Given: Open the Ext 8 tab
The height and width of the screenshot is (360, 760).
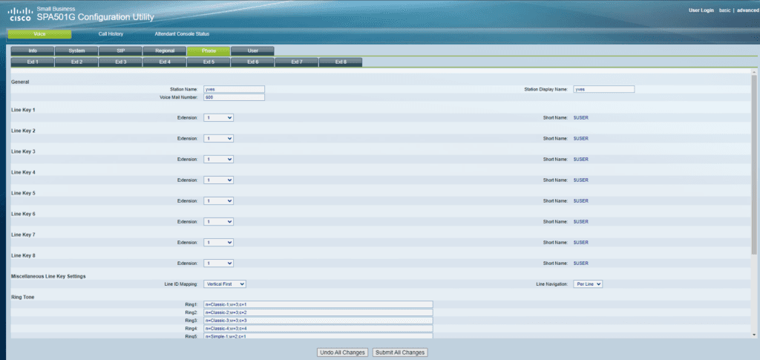Looking at the screenshot, I should [x=341, y=62].
